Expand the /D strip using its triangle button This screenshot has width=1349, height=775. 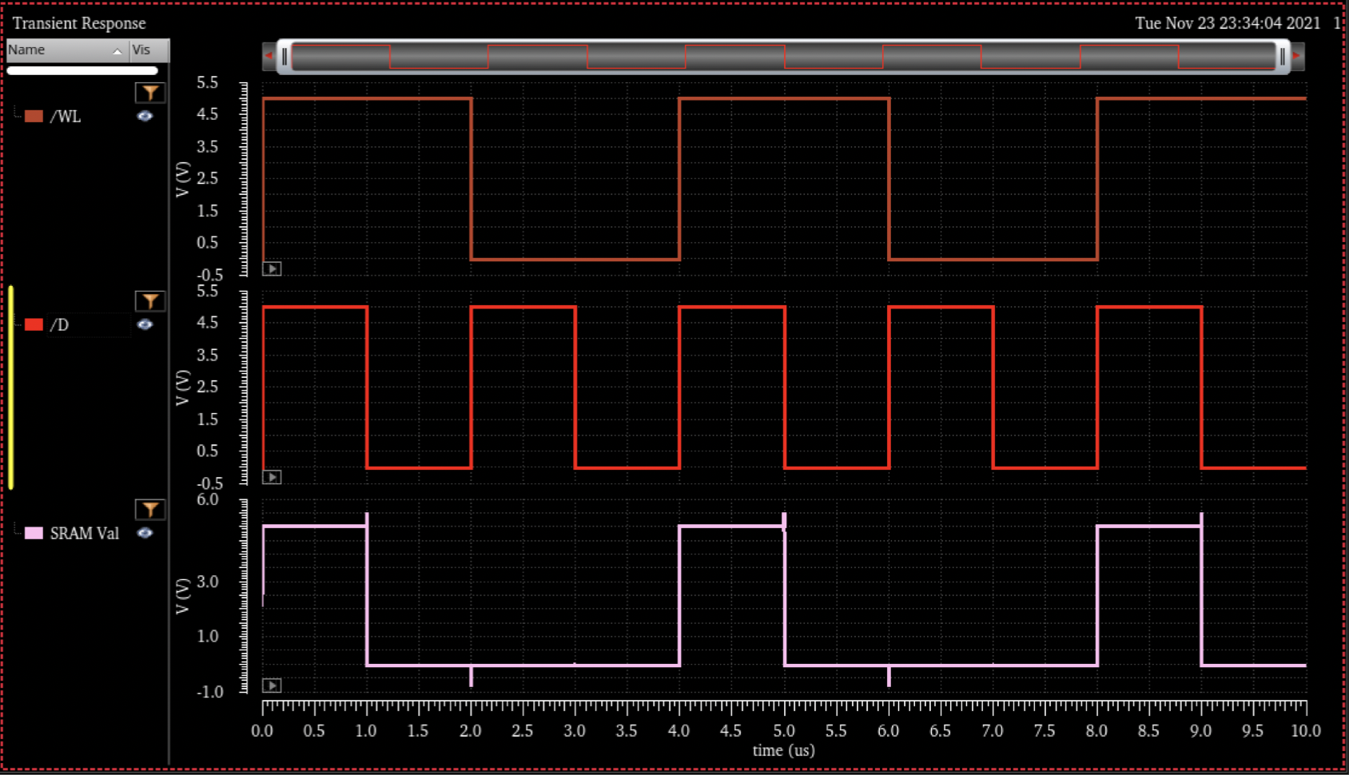tap(272, 478)
